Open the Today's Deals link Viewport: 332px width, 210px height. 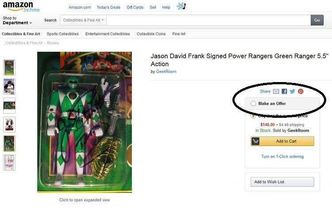tap(108, 7)
